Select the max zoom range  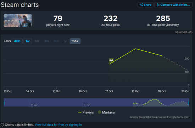75,41
